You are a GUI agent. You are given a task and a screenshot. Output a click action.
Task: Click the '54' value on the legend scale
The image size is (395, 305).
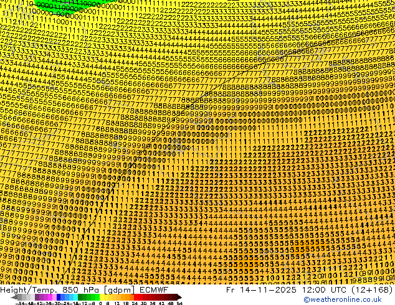(x=179, y=304)
